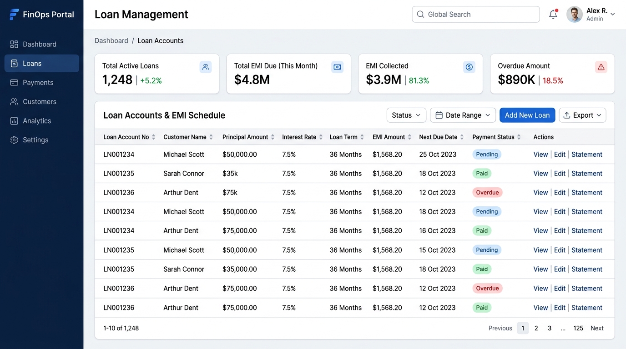View the loan due 25 Oct 2023
Screen dimensions: 626x349
pos(540,155)
